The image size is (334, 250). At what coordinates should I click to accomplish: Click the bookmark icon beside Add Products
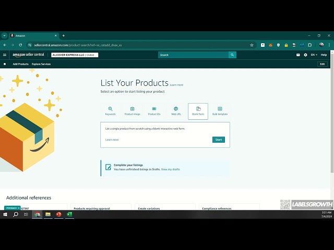(5, 64)
